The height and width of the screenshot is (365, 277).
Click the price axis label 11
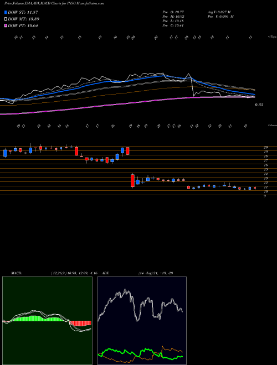pos(265,187)
